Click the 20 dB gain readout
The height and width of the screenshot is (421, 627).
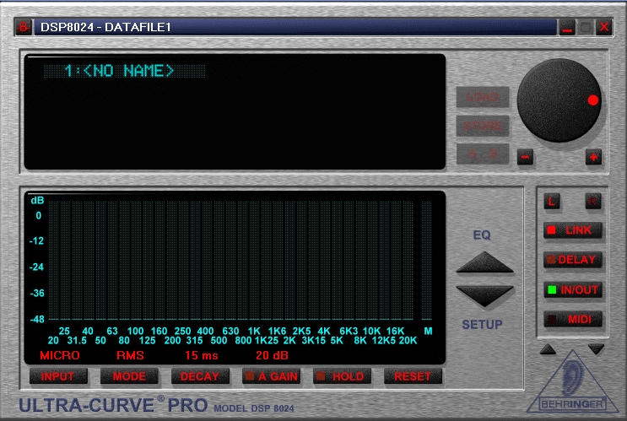click(272, 355)
